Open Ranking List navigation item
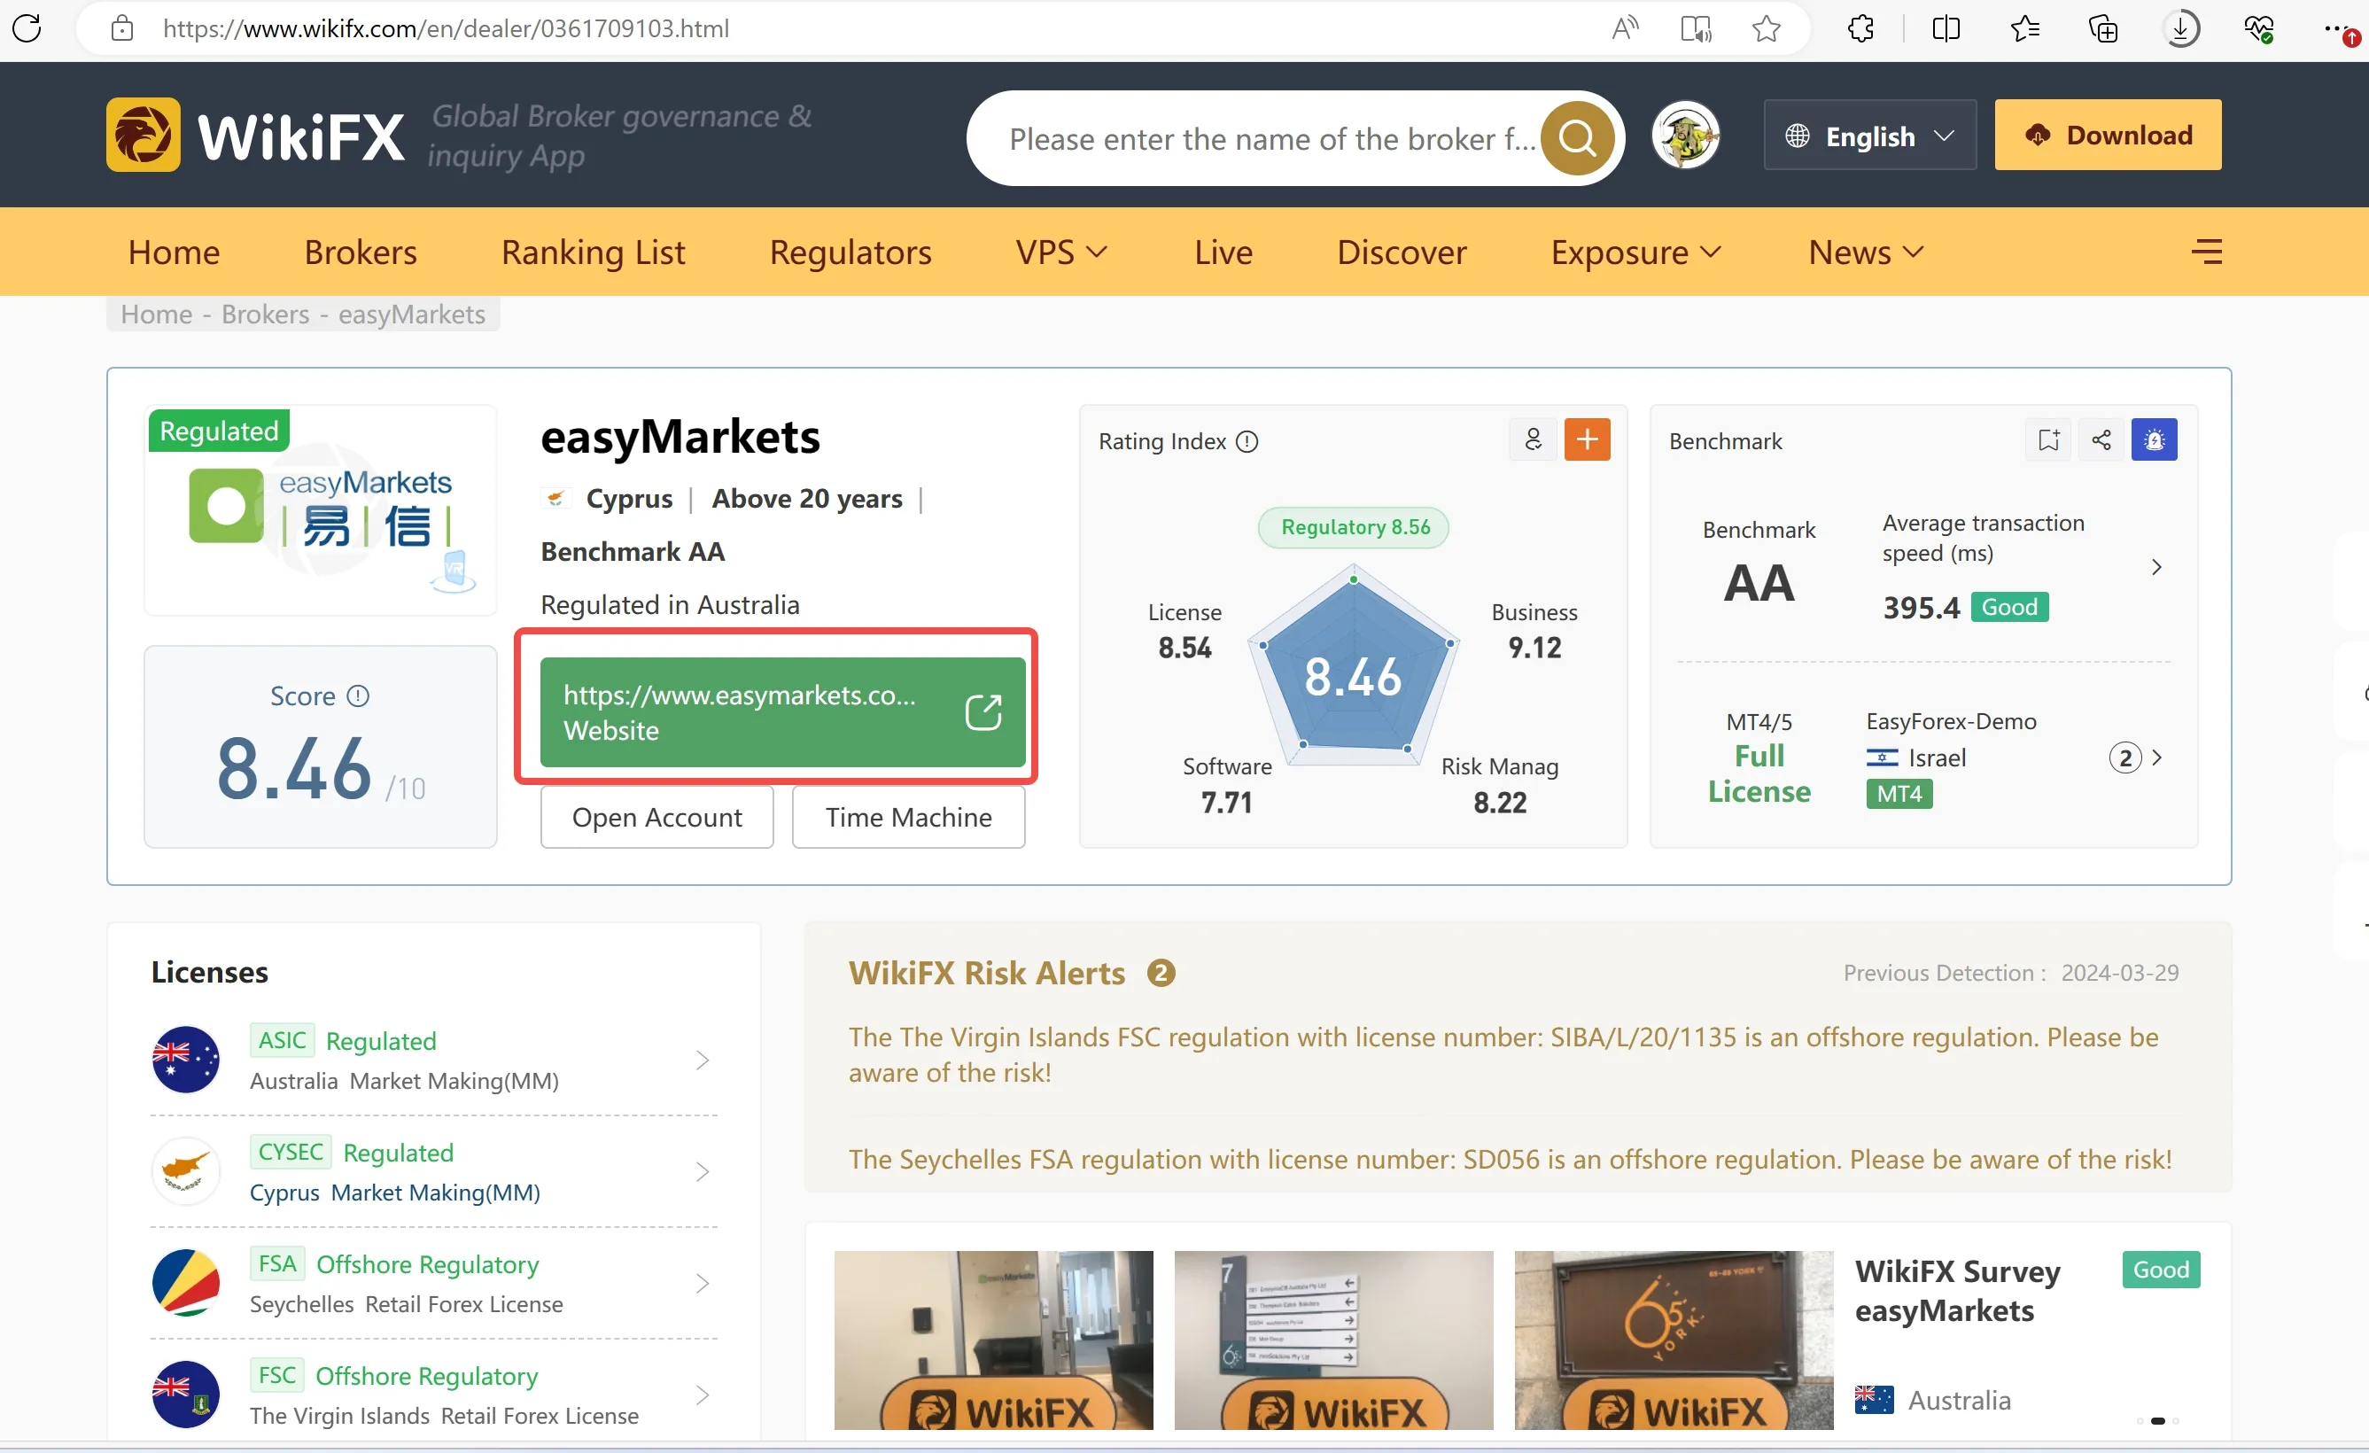The image size is (2369, 1453). (x=594, y=251)
